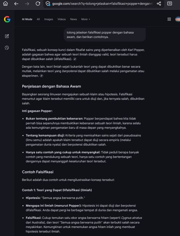Open the News results tab

pyautogui.click(x=73, y=19)
